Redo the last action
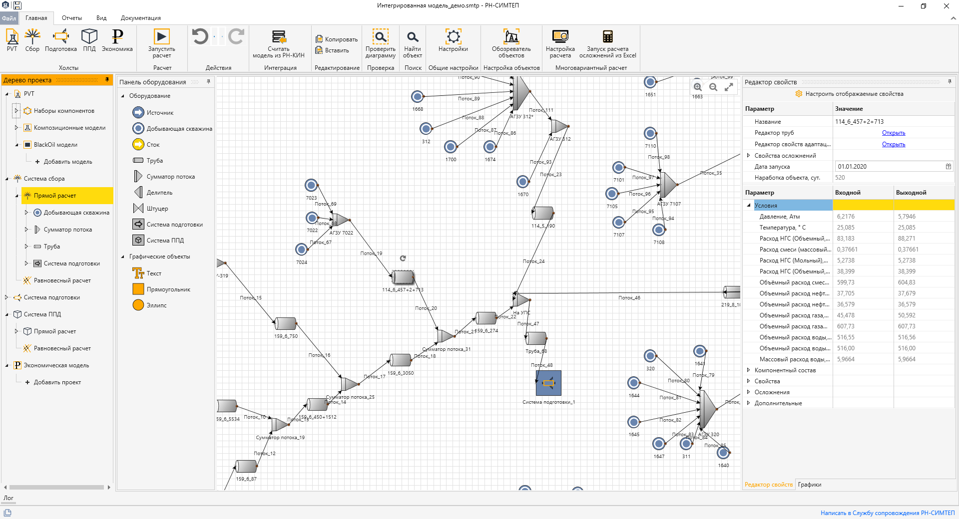Screen dimensions: 959x519 (236, 36)
